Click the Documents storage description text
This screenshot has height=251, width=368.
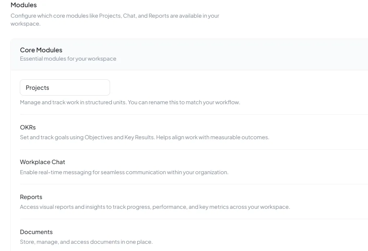point(87,242)
